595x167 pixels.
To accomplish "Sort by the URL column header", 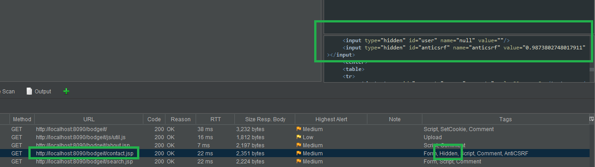I will click(x=89, y=119).
